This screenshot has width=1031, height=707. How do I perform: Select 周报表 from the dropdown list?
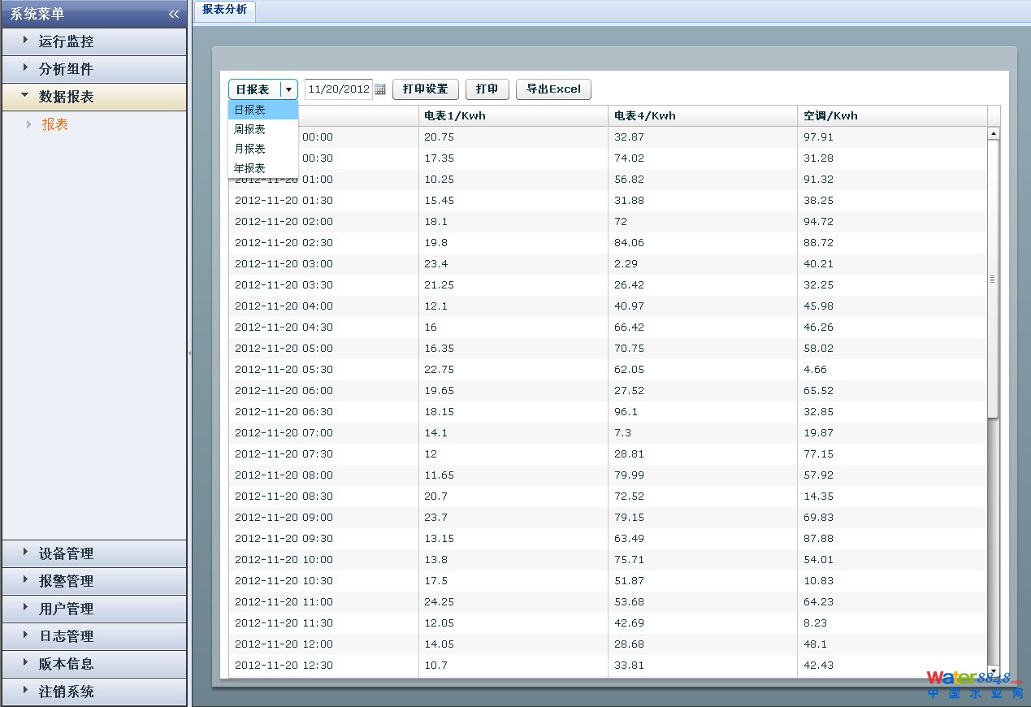tap(250, 129)
